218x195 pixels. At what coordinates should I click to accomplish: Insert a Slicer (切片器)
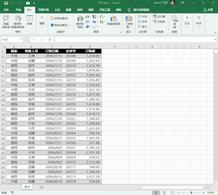coord(159,16)
